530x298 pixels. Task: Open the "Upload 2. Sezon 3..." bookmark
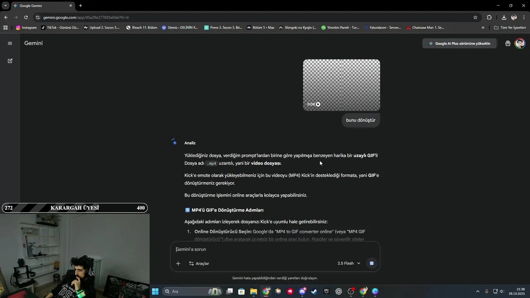coord(101,28)
